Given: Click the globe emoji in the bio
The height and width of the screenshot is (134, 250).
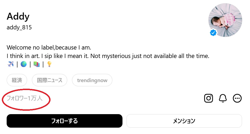Looking at the screenshot, I should click(24, 64).
